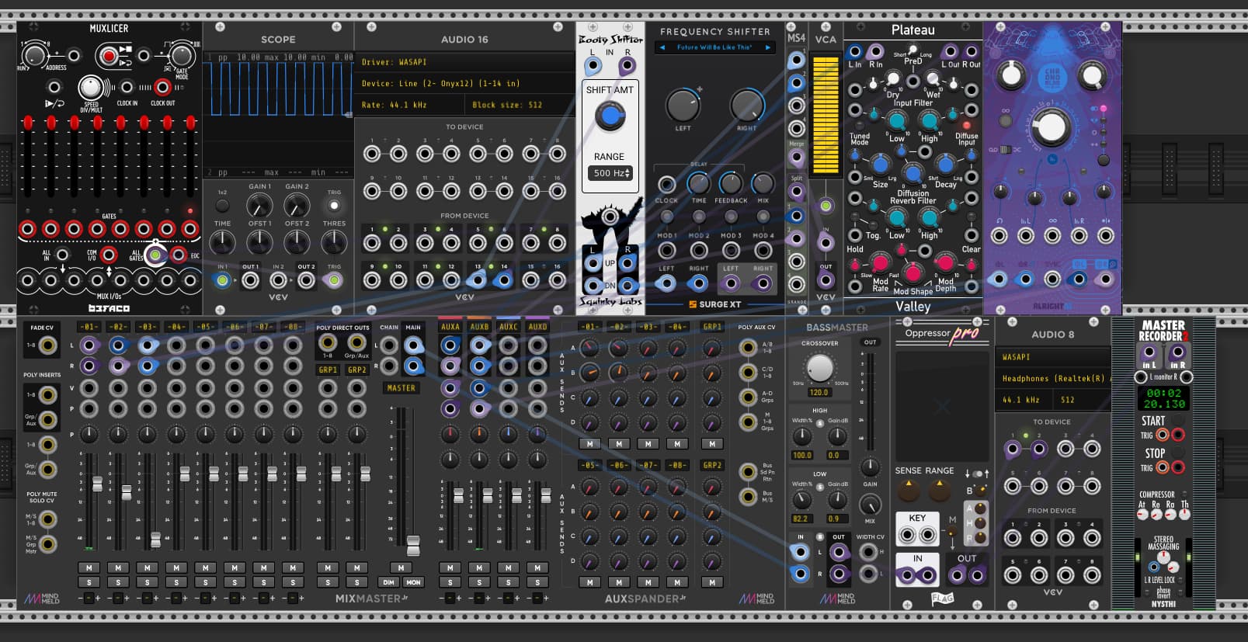Click the BassMaster CROSSOVER knob

click(819, 368)
